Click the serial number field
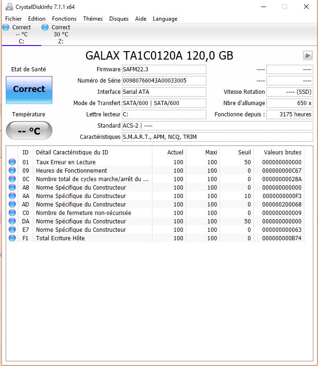Screen dimensions: 318x366 point(164,81)
